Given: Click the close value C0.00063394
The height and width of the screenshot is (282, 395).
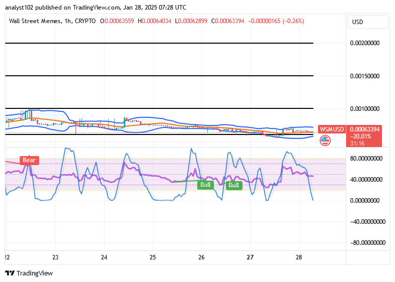Looking at the screenshot, I should [228, 21].
